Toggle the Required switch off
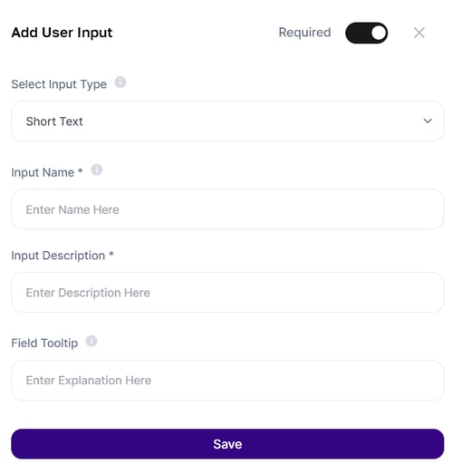This screenshot has height=474, width=452. click(366, 33)
